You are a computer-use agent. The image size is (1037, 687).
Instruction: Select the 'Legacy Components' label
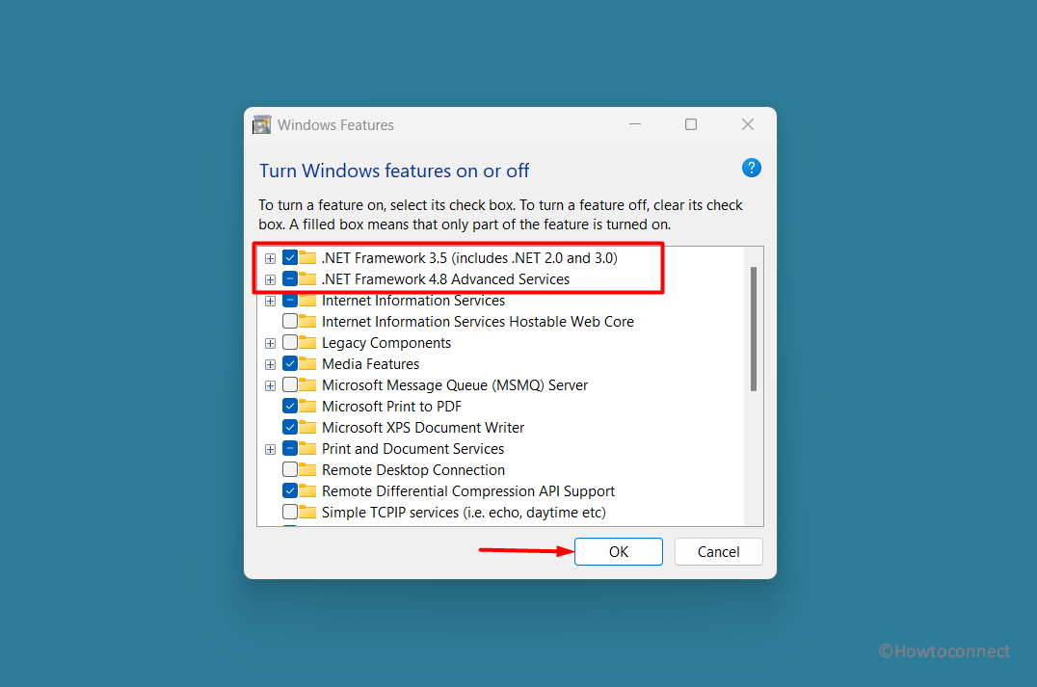386,342
